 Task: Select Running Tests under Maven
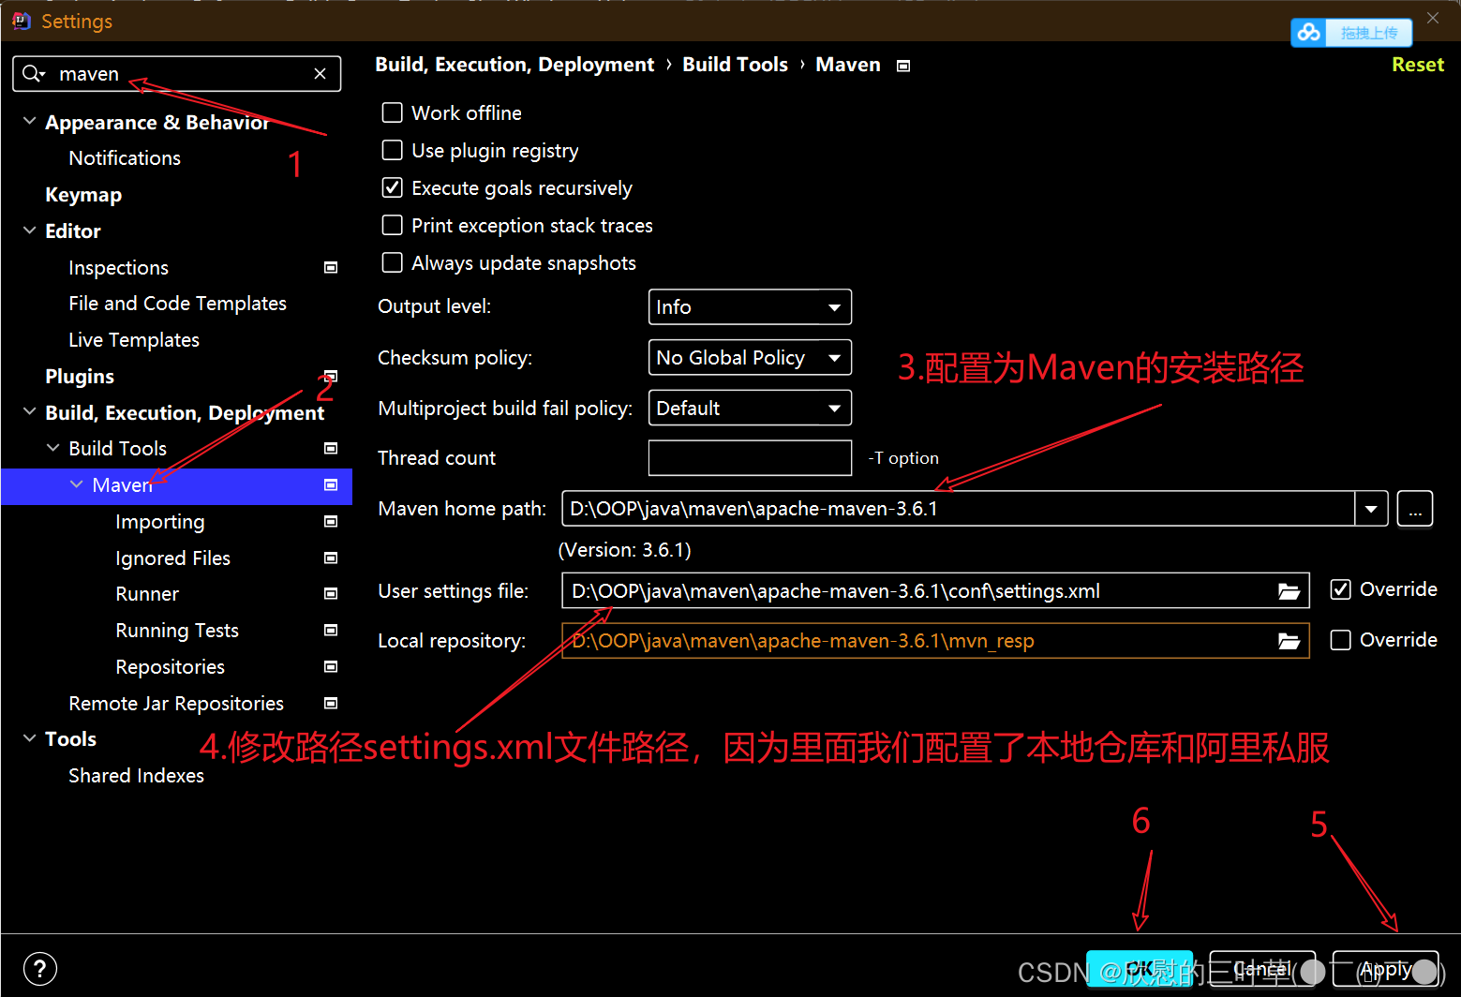(x=177, y=631)
